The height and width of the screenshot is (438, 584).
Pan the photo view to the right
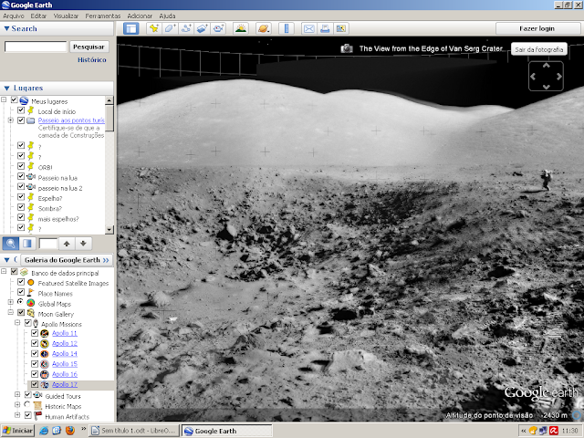point(558,77)
